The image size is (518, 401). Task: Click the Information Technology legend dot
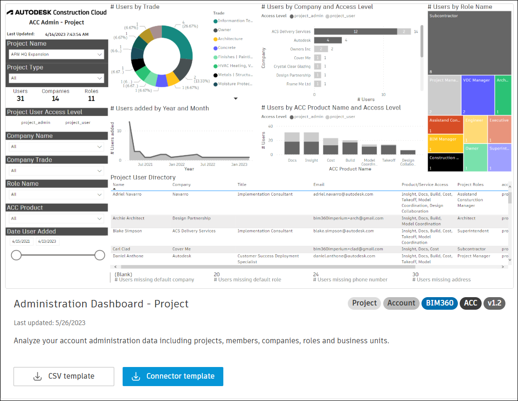215,21
